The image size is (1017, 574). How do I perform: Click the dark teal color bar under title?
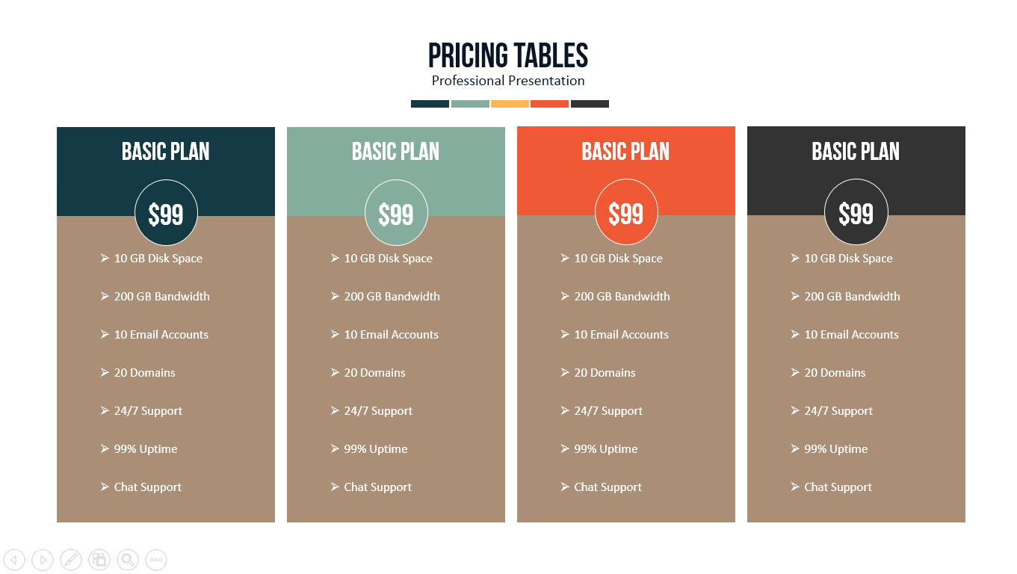tap(430, 104)
